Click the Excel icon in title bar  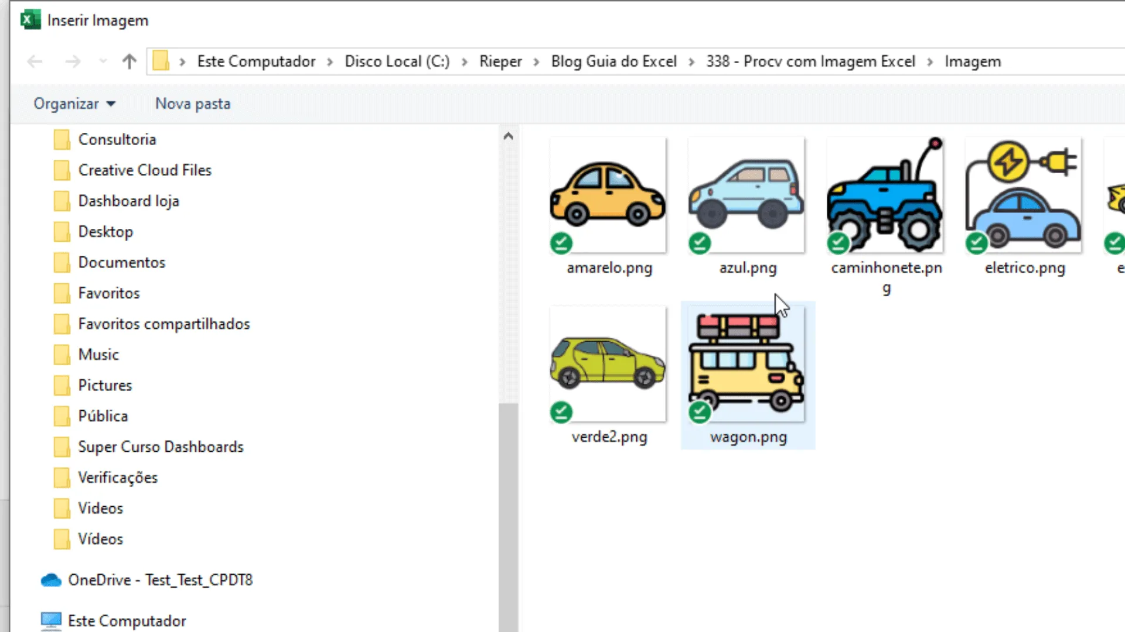(30, 20)
